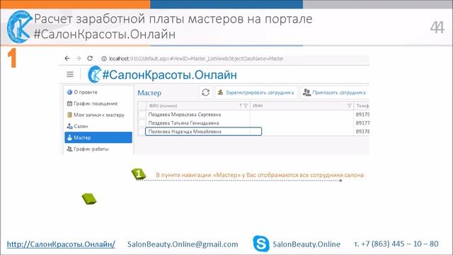Sort by 'ФИО (полное)' column header
The width and height of the screenshot is (453, 255).
coord(164,106)
